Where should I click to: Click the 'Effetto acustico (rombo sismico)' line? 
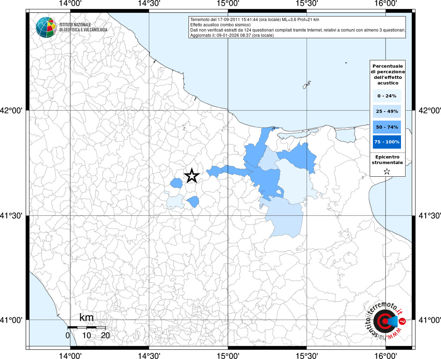[x=220, y=25]
